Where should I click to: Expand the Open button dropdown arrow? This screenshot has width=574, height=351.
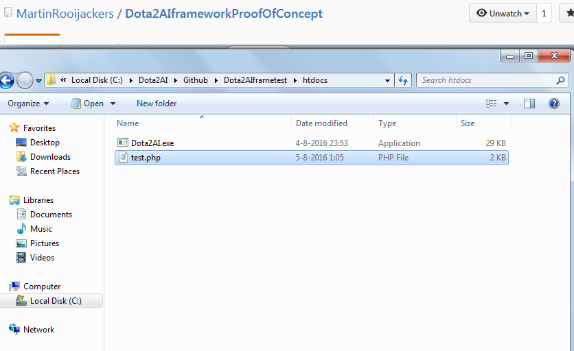(x=113, y=104)
